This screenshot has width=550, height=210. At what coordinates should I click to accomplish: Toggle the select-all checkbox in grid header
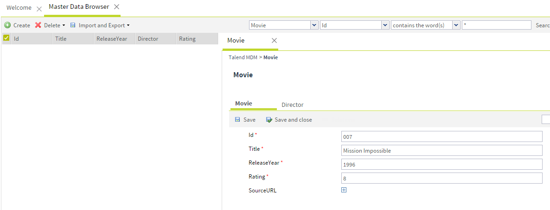click(x=6, y=38)
